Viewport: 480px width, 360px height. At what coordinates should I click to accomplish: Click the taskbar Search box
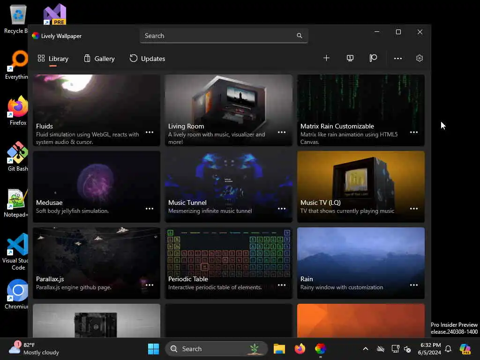[x=216, y=349]
